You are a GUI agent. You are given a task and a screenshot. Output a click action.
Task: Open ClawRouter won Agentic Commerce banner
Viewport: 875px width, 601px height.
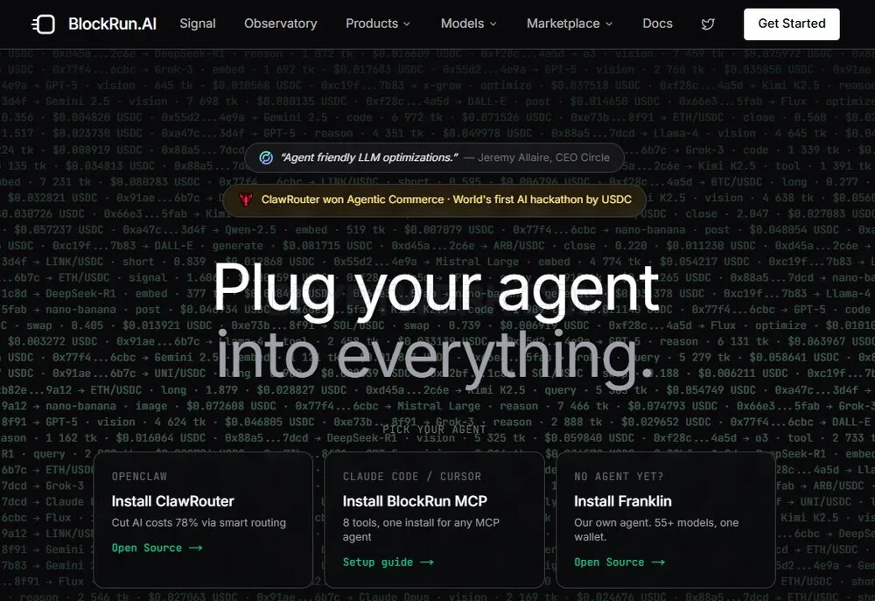point(434,199)
